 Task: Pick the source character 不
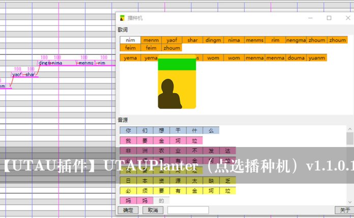[x=194, y=151]
